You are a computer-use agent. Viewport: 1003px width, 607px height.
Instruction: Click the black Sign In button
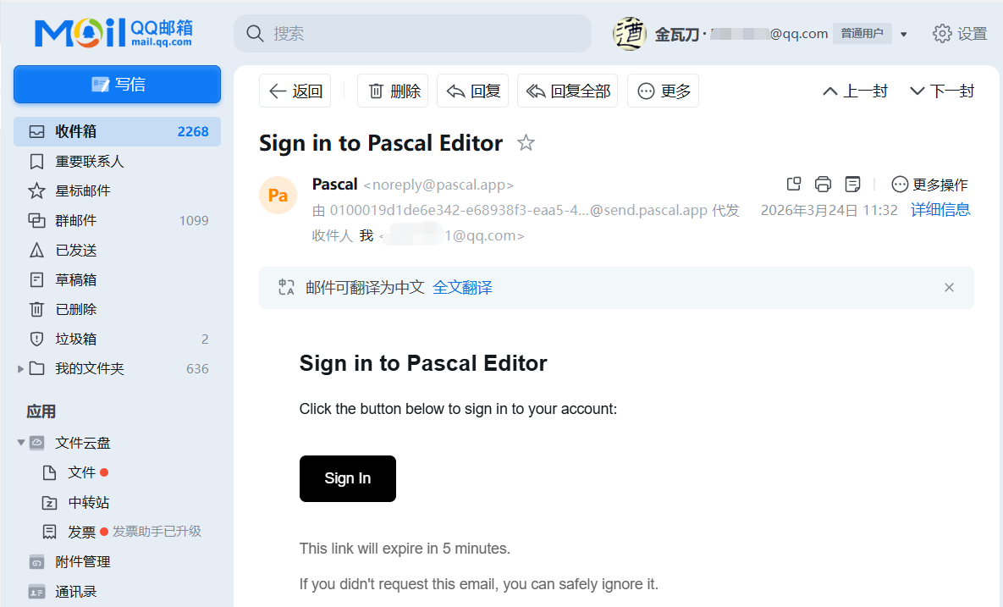click(347, 478)
